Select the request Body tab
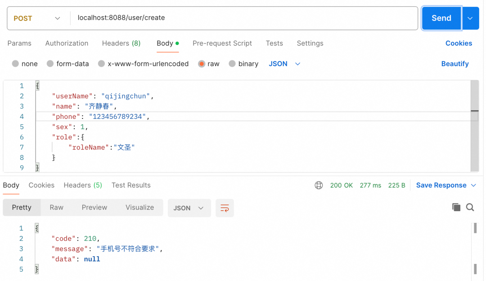The image size is (486, 281). 168,43
